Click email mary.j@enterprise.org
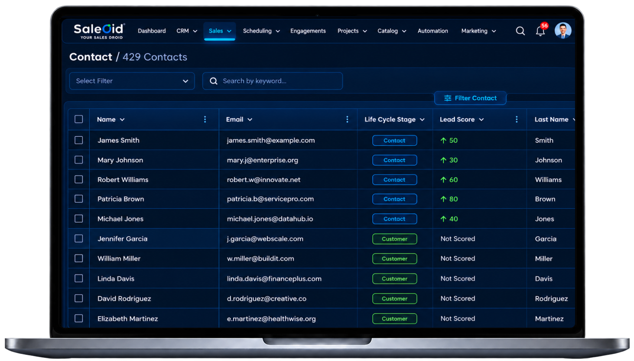Viewport: 634px width, 361px height. [263, 160]
